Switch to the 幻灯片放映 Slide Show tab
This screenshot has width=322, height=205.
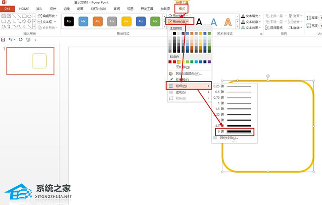click(x=98, y=9)
